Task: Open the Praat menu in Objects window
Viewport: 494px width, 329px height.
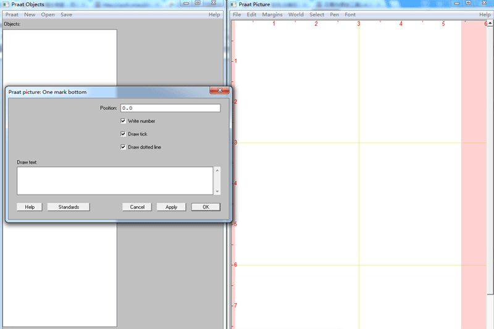Action: 12,14
